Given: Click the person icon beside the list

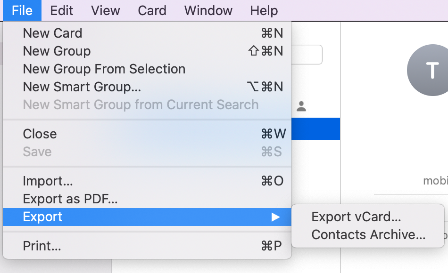Looking at the screenshot, I should (301, 106).
